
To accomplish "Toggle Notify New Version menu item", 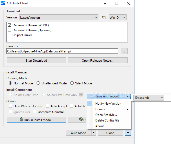I will tap(109, 104).
